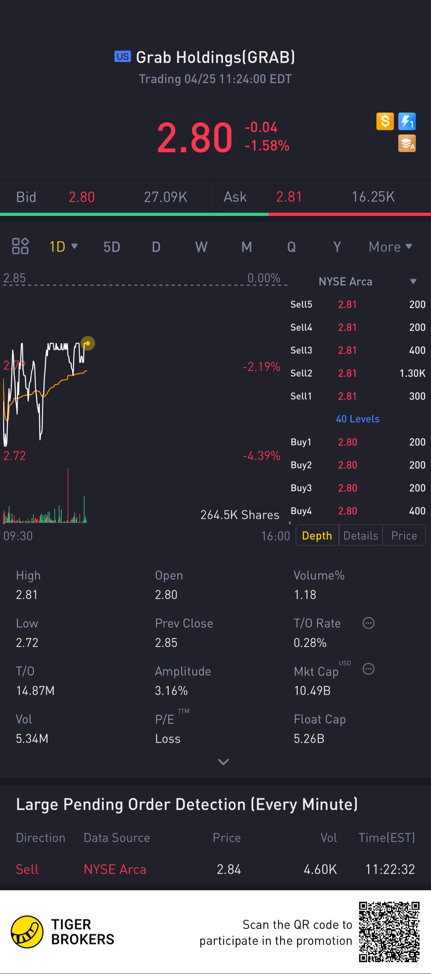Image resolution: width=431 pixels, height=974 pixels.
Task: Tap the blue lightning bolt badge
Action: click(407, 122)
